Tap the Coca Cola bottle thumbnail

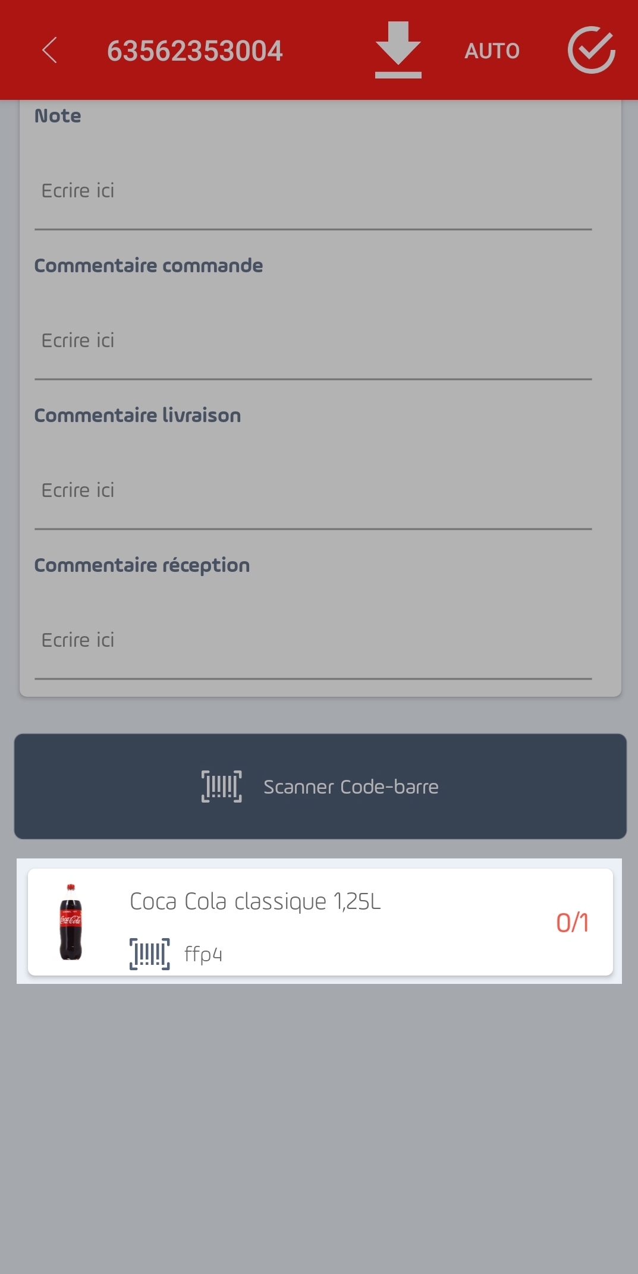coord(71,922)
